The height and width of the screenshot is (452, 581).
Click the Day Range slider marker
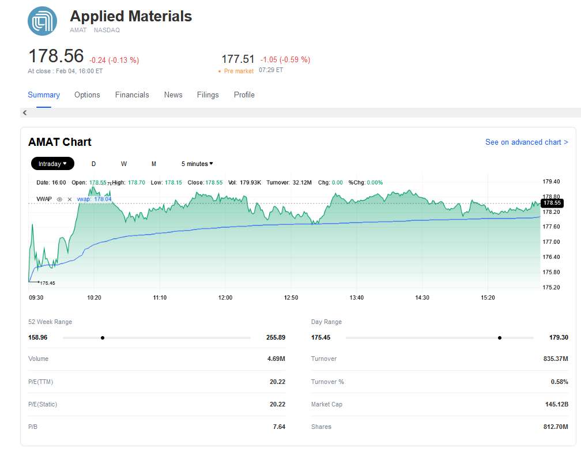coord(499,338)
